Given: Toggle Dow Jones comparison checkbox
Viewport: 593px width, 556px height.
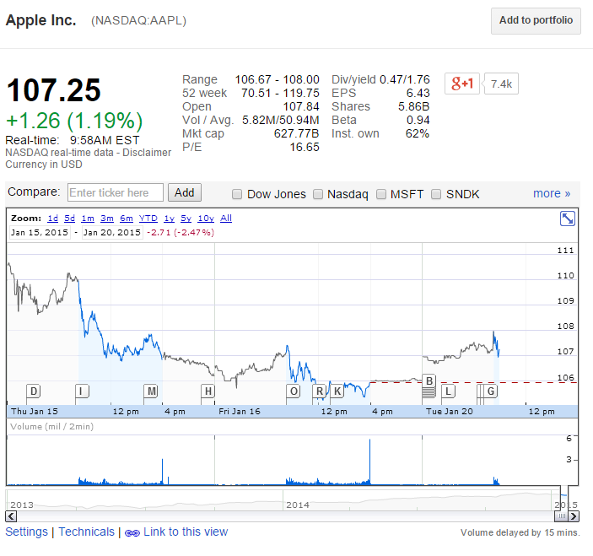Looking at the screenshot, I should click(237, 194).
